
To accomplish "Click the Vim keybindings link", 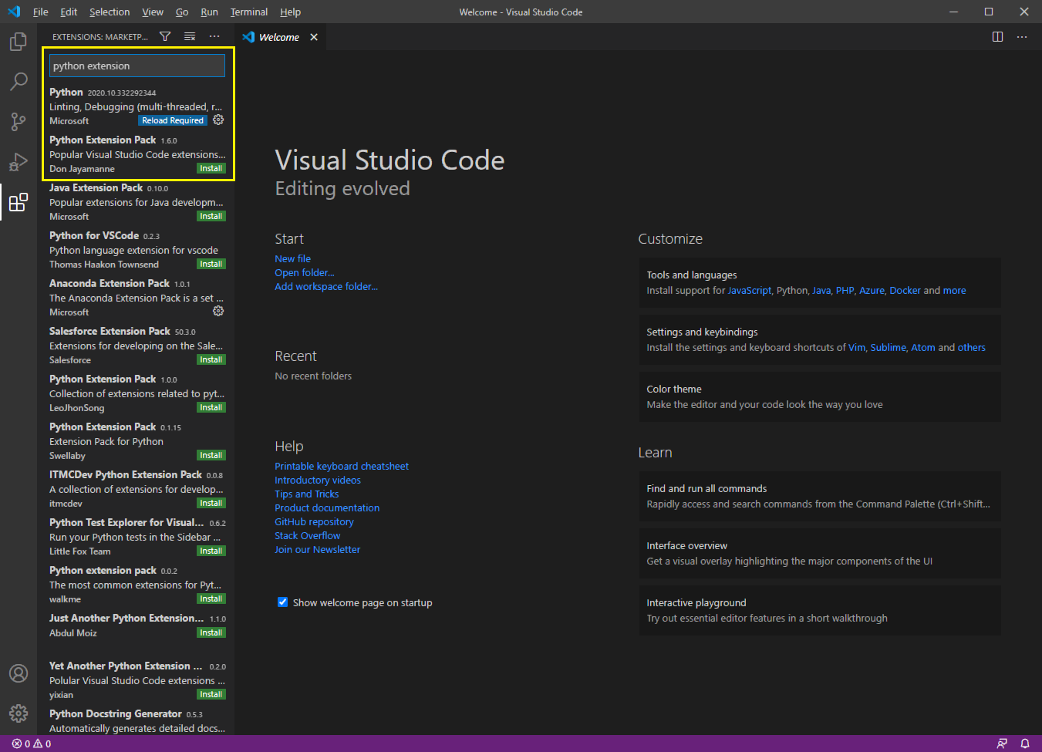I will point(857,348).
